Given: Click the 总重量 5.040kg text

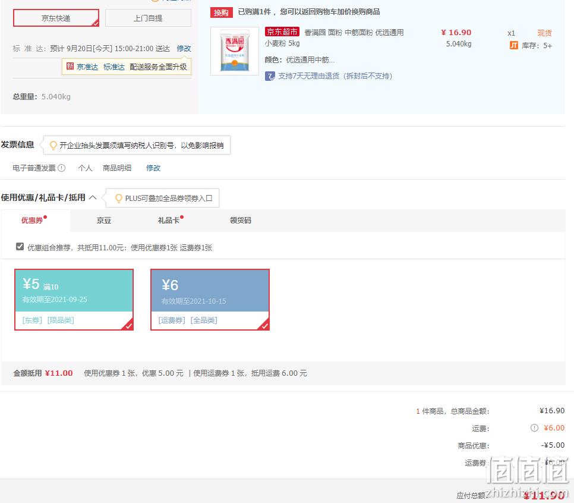Looking at the screenshot, I should click(x=42, y=97).
